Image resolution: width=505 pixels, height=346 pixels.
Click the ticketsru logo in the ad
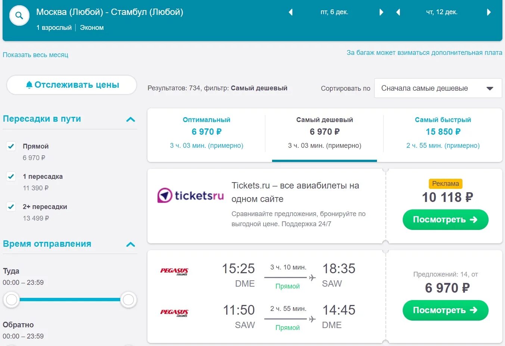pyautogui.click(x=190, y=195)
